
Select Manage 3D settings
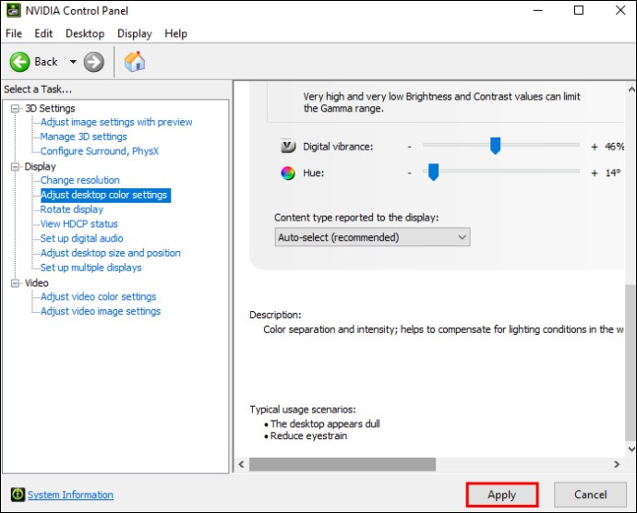(83, 137)
